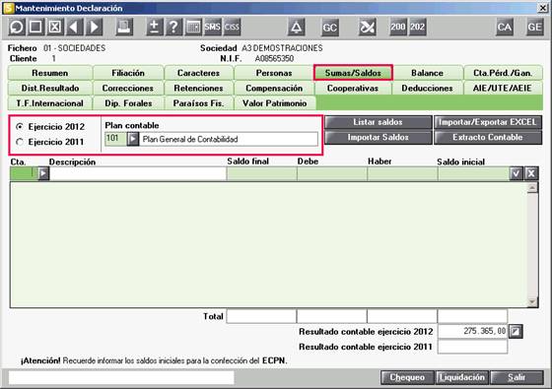Focus the Cta. account number field
Viewport: 552px width, 389px height.
[24, 173]
